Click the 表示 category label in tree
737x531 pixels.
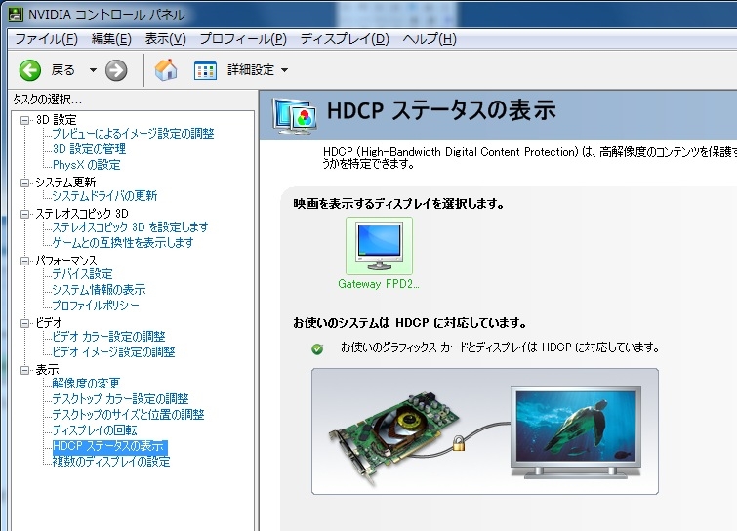pyautogui.click(x=48, y=370)
